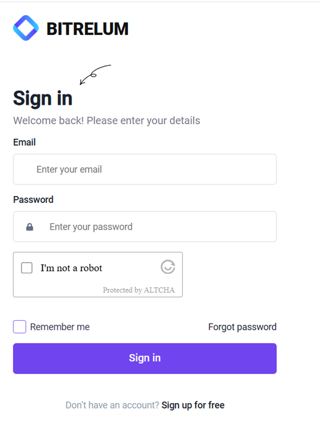Viewport: 320px width, 424px height.
Task: Click the Remember me label text
Action: 60,327
